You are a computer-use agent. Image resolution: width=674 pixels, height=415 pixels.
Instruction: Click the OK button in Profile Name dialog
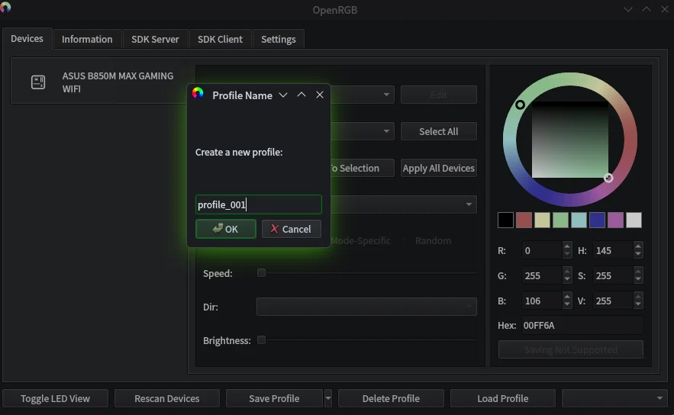tap(226, 229)
